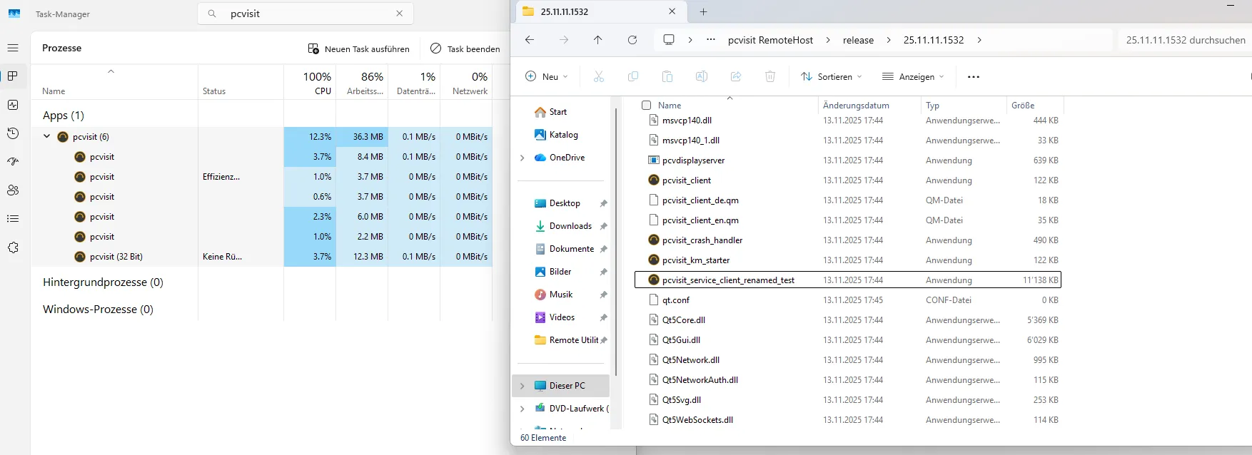Screen dimensions: 1252x455
Task: Open the Sortieren dropdown
Action: tap(832, 76)
